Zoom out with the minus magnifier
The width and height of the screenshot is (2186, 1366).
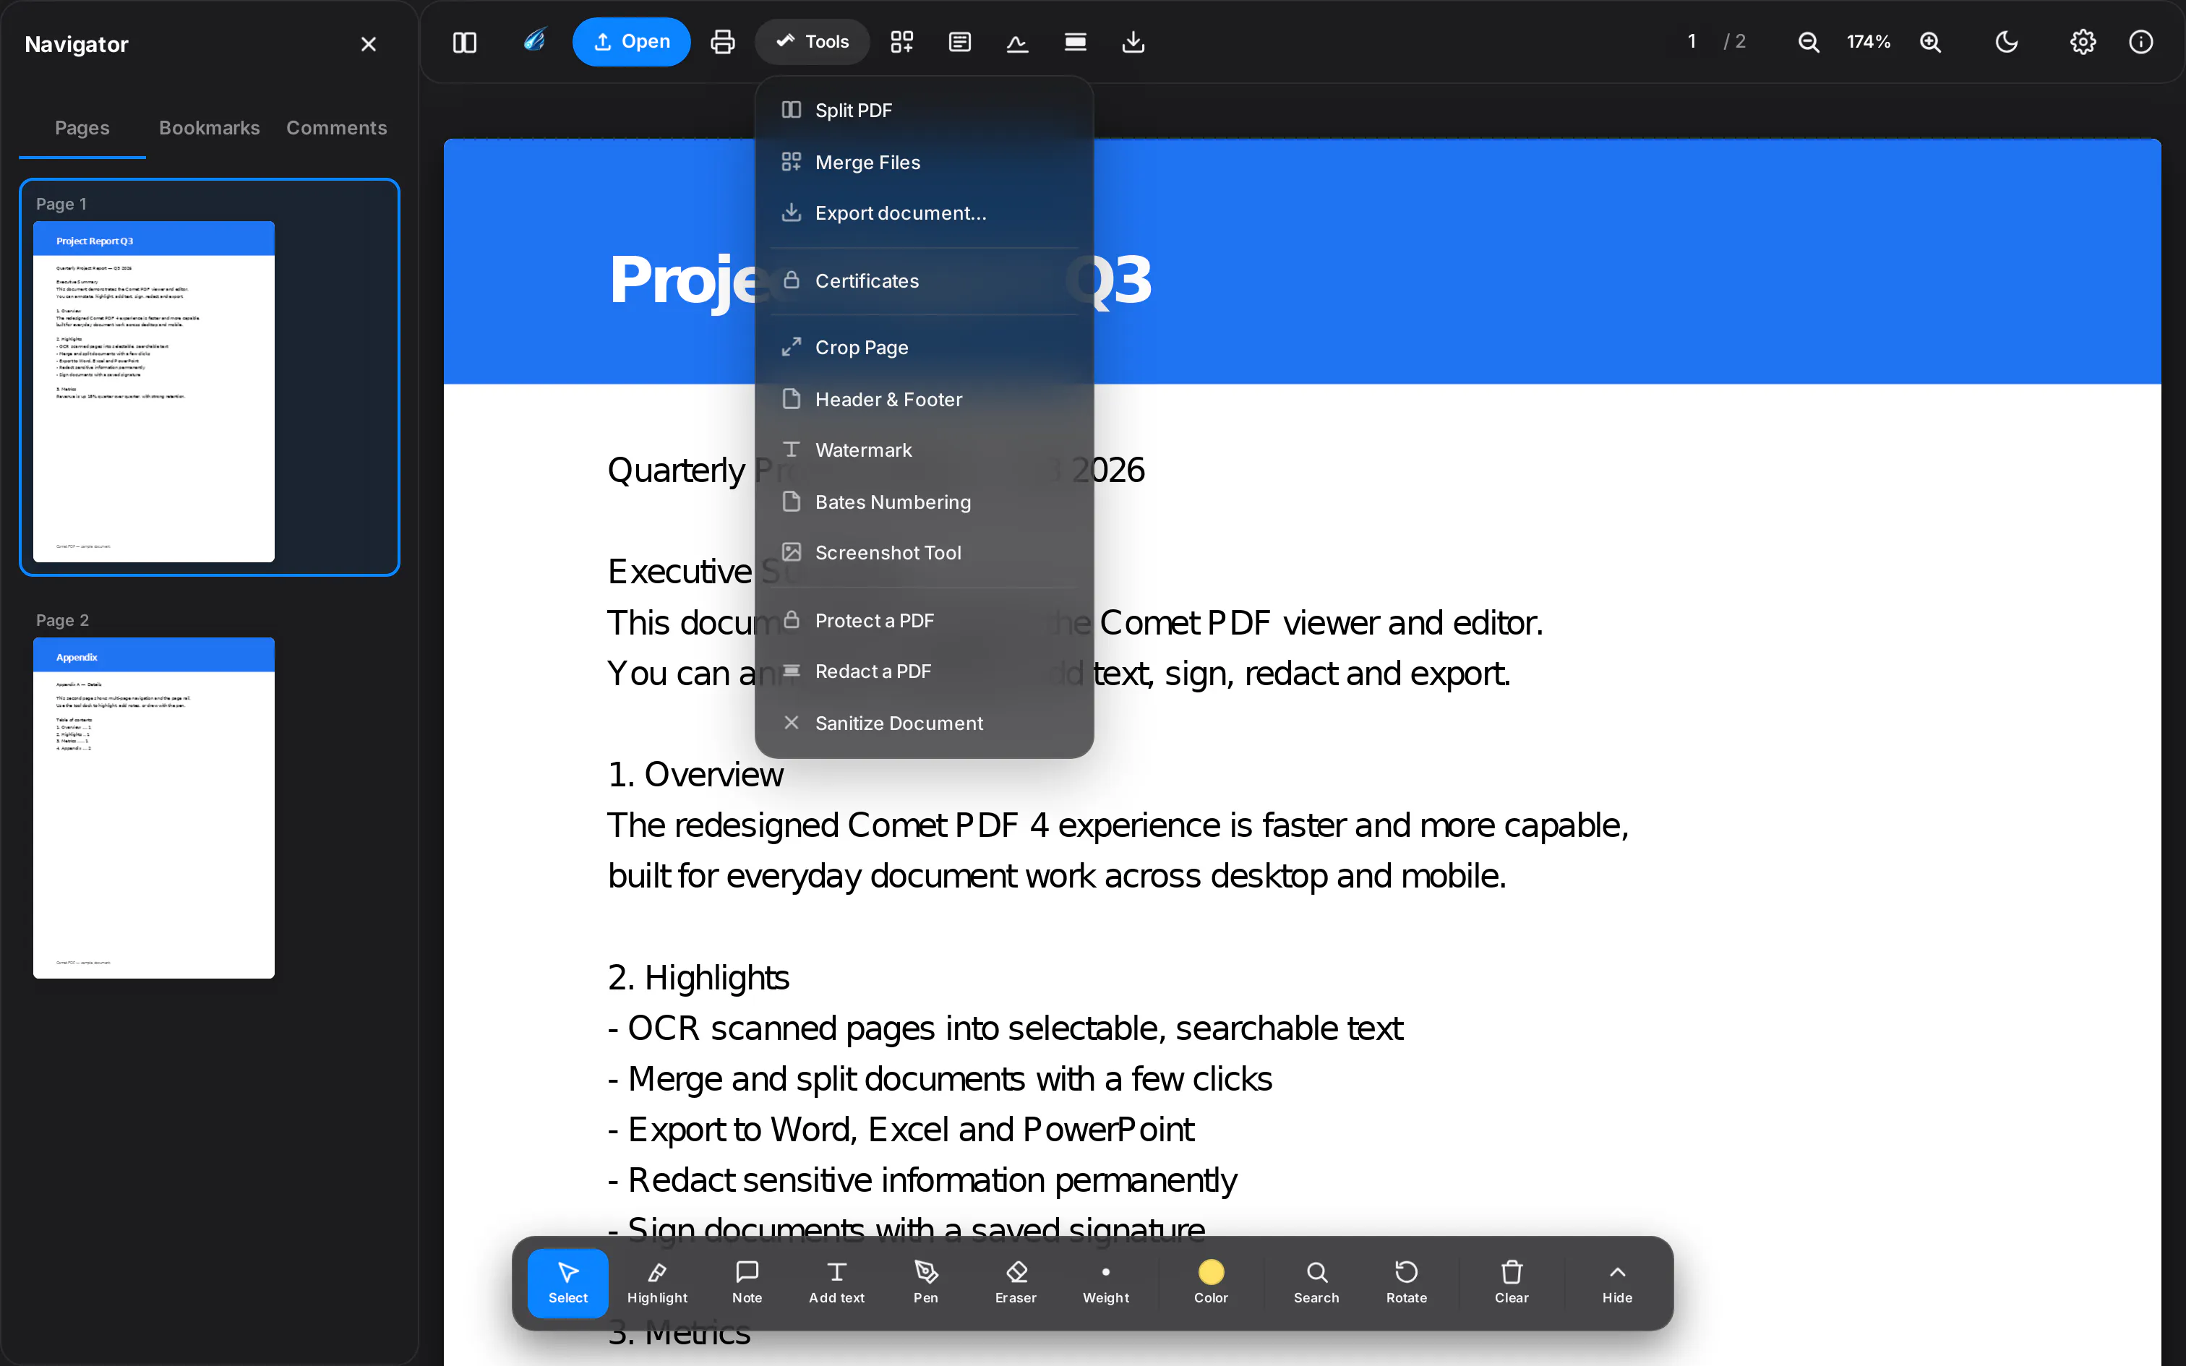pos(1809,43)
